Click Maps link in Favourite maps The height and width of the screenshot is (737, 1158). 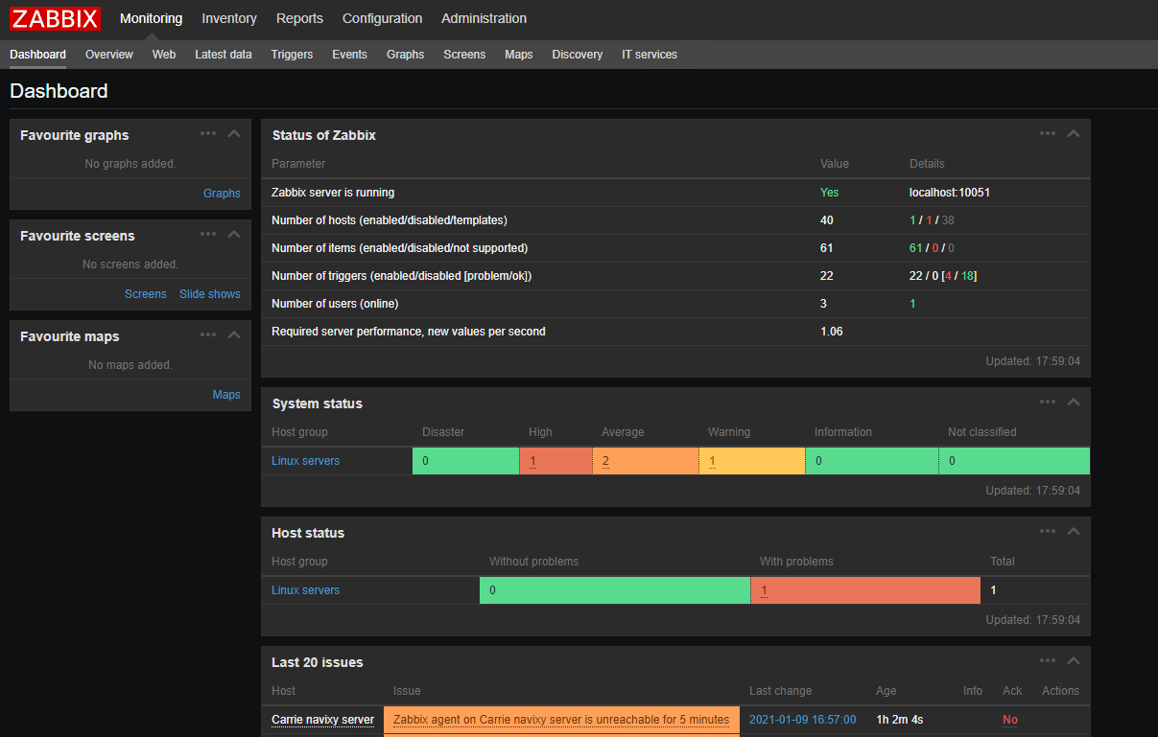pyautogui.click(x=226, y=395)
